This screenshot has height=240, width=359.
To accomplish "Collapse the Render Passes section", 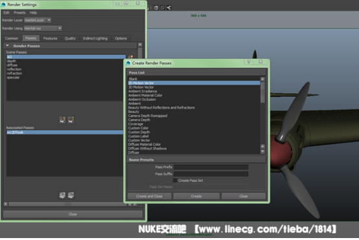I will 8,46.
